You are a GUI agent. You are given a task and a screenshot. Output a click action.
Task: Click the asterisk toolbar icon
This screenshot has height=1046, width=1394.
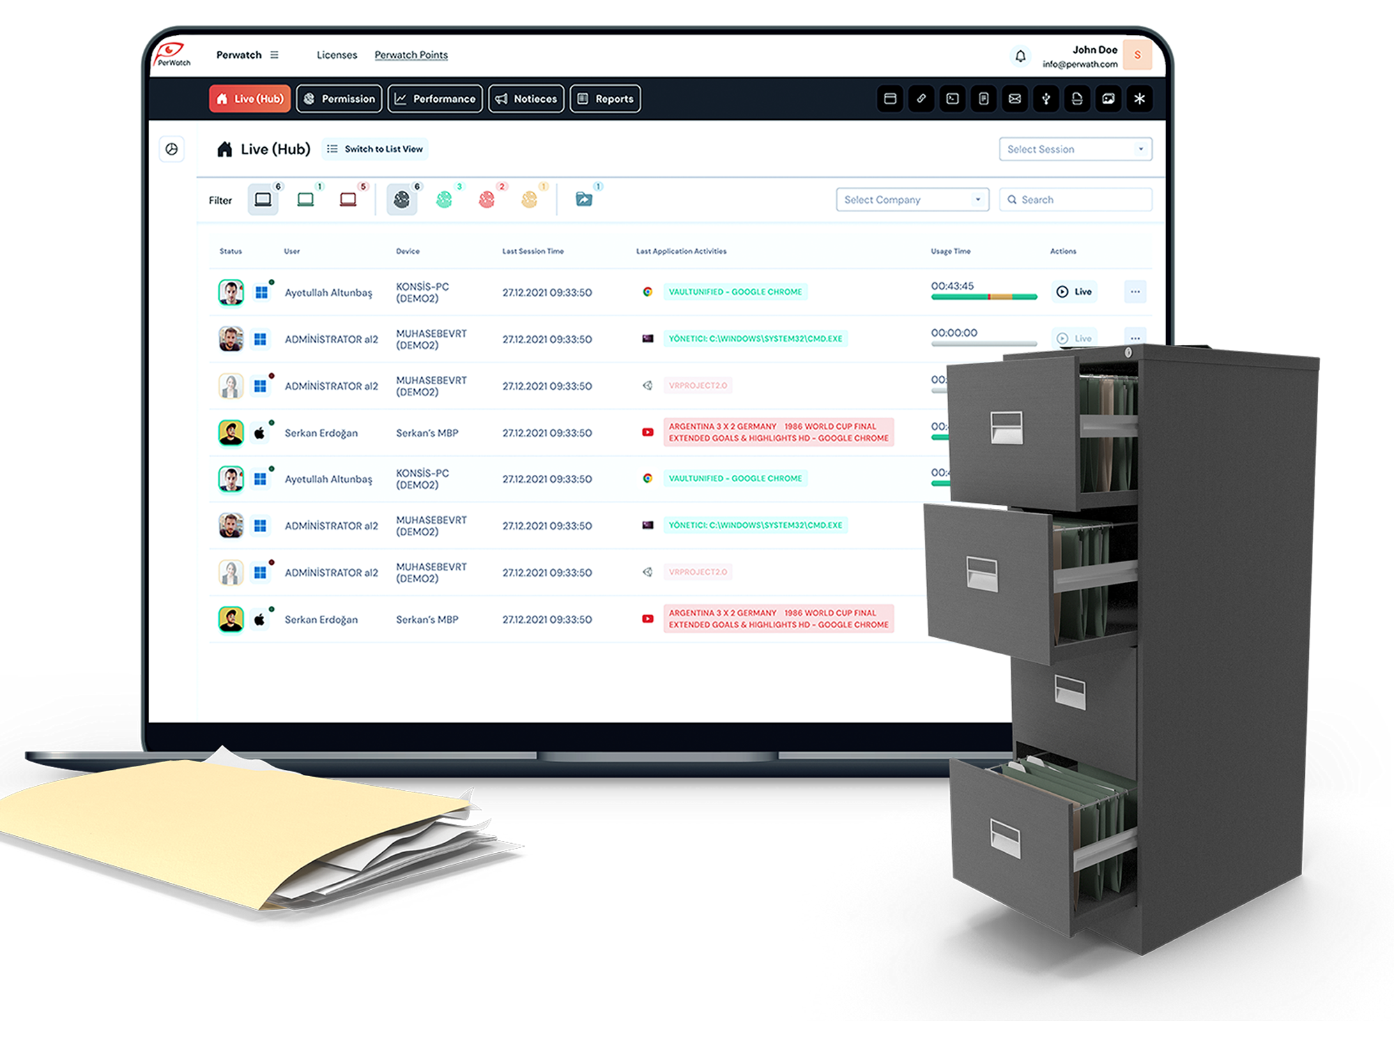point(1140,99)
